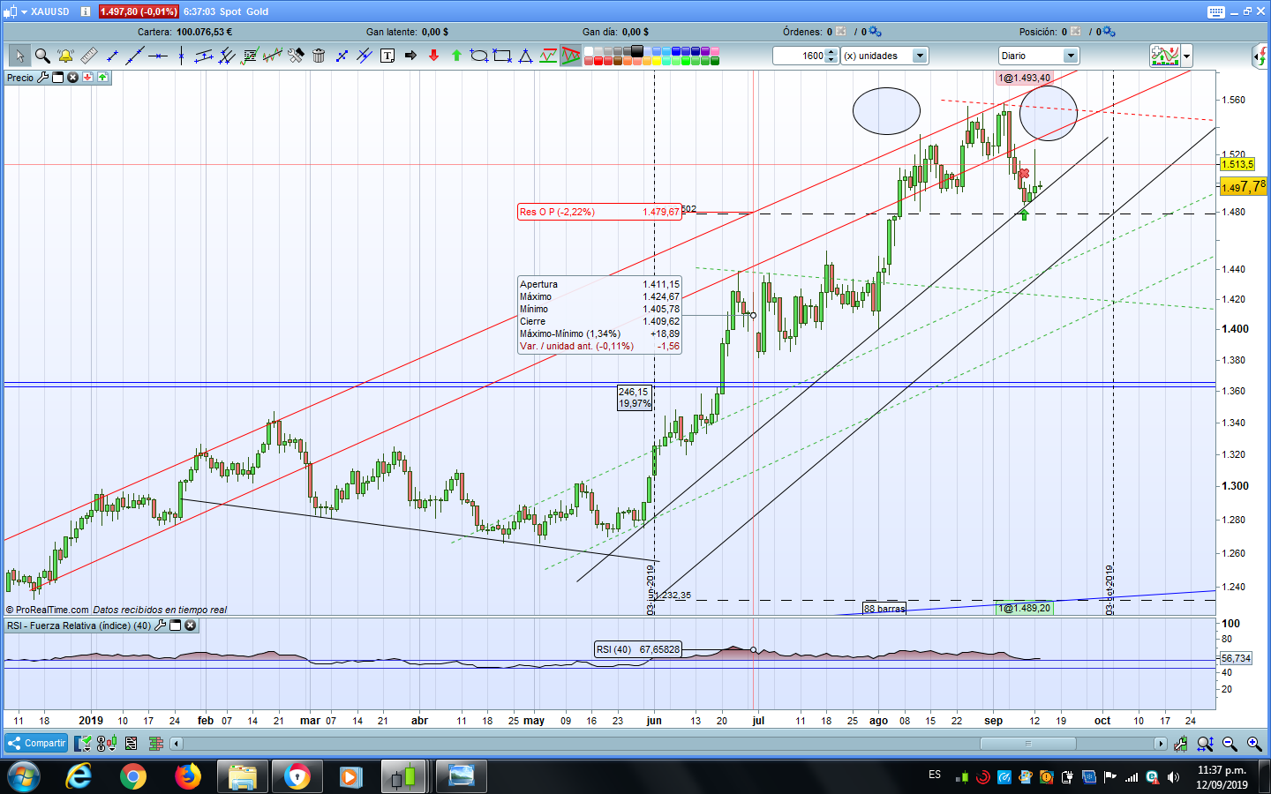Toggle the RSI panel window icon
This screenshot has height=794, width=1271.
click(175, 625)
